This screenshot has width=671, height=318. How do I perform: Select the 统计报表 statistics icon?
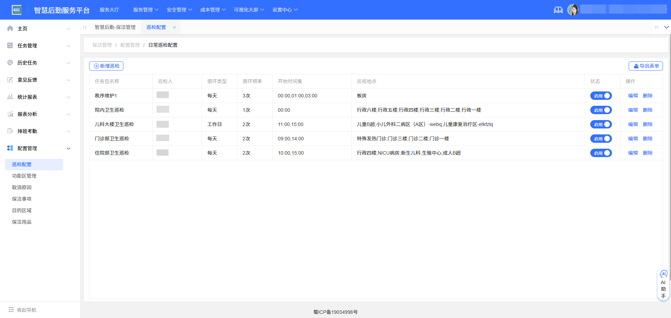[x=10, y=97]
